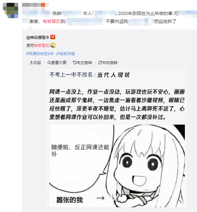The image size is (197, 212).
Task: Open the @神店通缉令 profile link
Action: coord(38,37)
